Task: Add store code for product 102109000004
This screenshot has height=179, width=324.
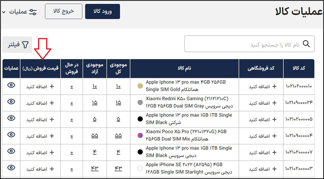Action: 263,136
